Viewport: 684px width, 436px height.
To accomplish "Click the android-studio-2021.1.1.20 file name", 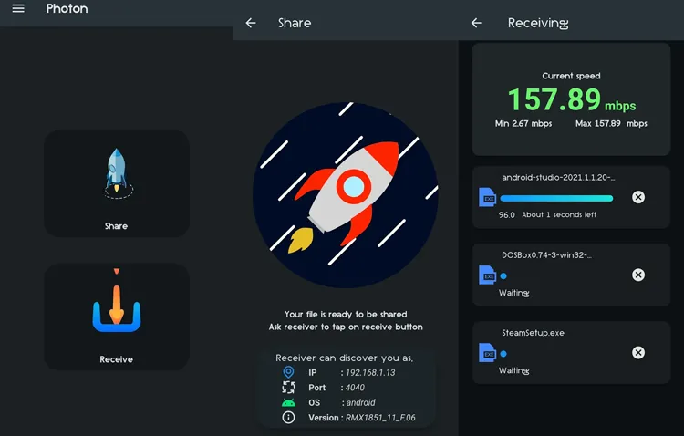I will tap(558, 177).
